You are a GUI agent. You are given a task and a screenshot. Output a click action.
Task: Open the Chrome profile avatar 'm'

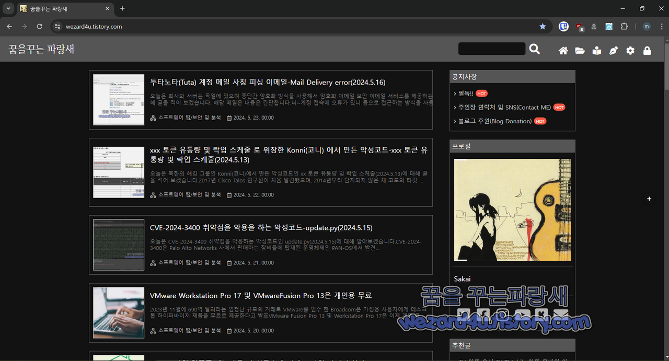pos(647,26)
